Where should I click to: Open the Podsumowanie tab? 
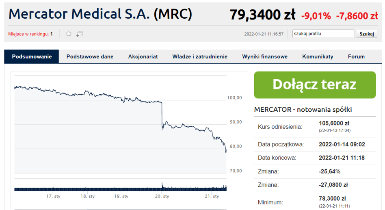32,56
